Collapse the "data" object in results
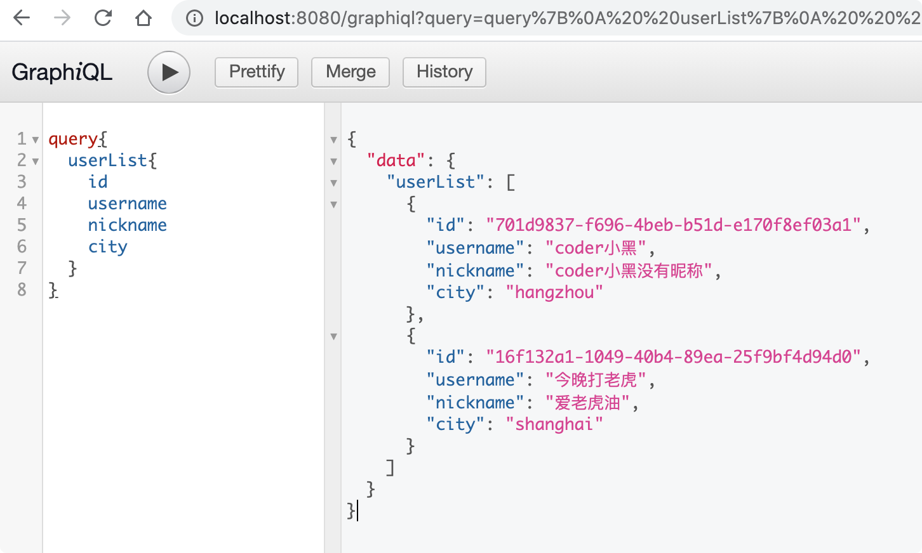 coord(333,161)
